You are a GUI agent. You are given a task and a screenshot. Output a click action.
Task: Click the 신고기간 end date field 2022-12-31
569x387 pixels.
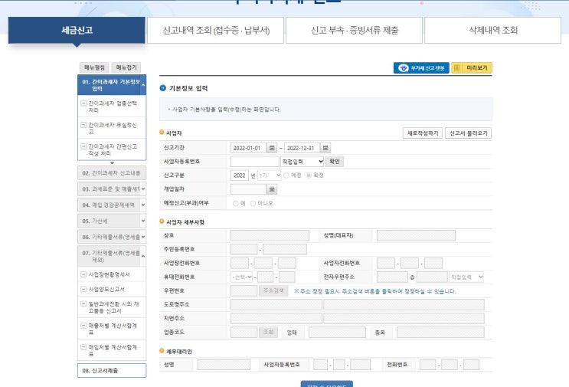tap(302, 148)
